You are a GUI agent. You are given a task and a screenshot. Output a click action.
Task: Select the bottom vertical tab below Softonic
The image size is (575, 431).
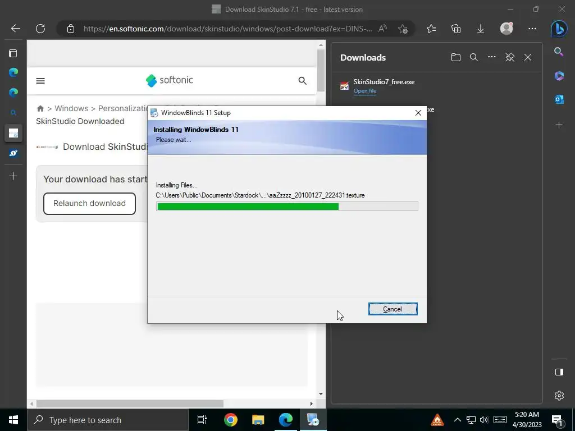(x=13, y=153)
